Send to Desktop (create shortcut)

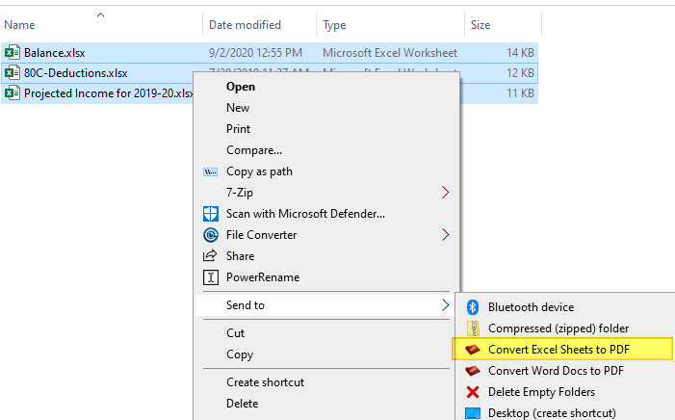pyautogui.click(x=552, y=413)
